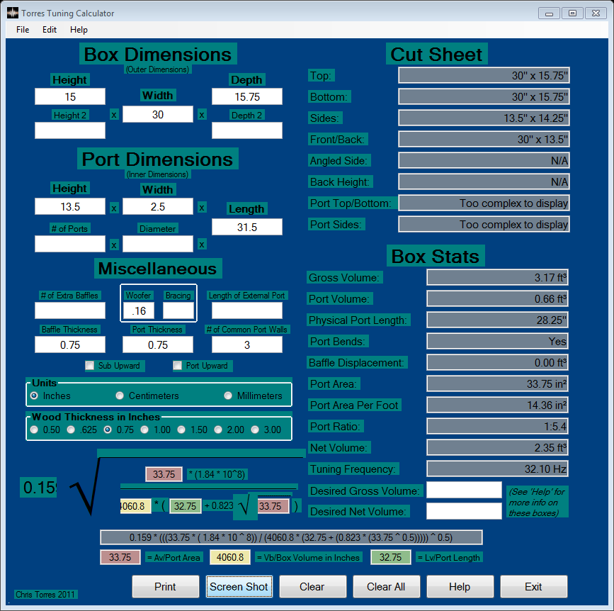
Task: Click the port Diameter input field
Action: [x=158, y=244]
